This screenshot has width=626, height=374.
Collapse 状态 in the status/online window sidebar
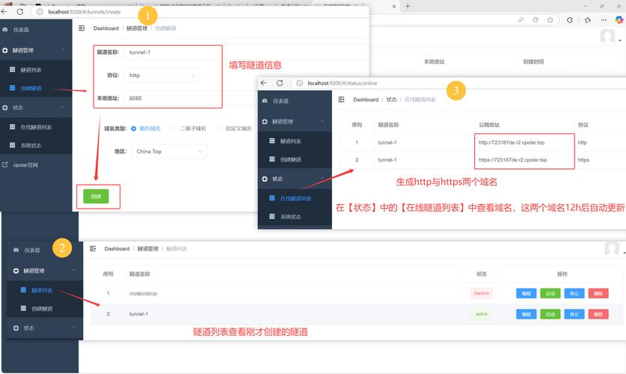tap(295, 179)
